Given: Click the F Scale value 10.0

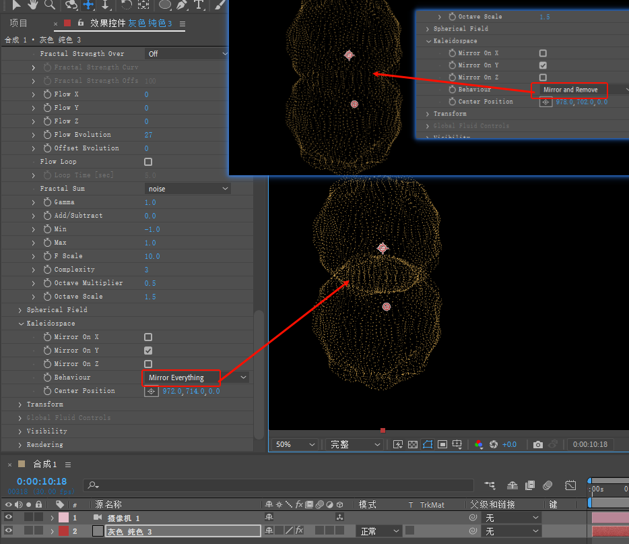Looking at the screenshot, I should [x=152, y=256].
